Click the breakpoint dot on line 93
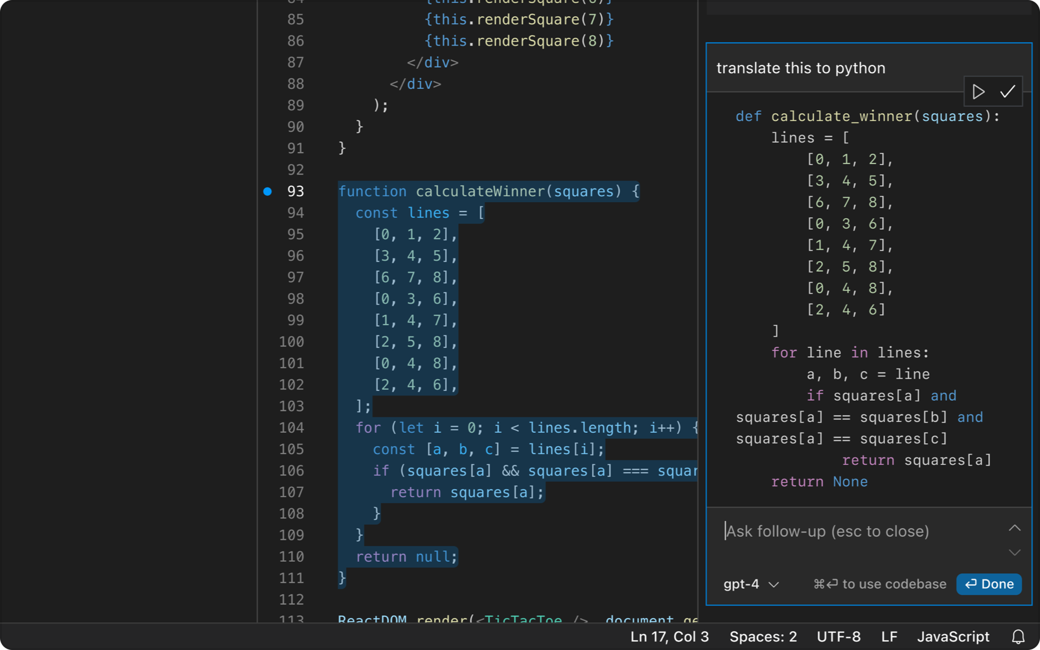 (268, 191)
